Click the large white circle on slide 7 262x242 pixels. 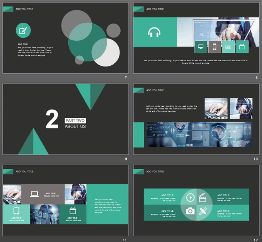tap(106, 53)
